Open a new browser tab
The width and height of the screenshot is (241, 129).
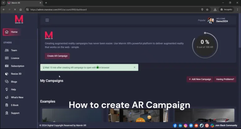46,3
